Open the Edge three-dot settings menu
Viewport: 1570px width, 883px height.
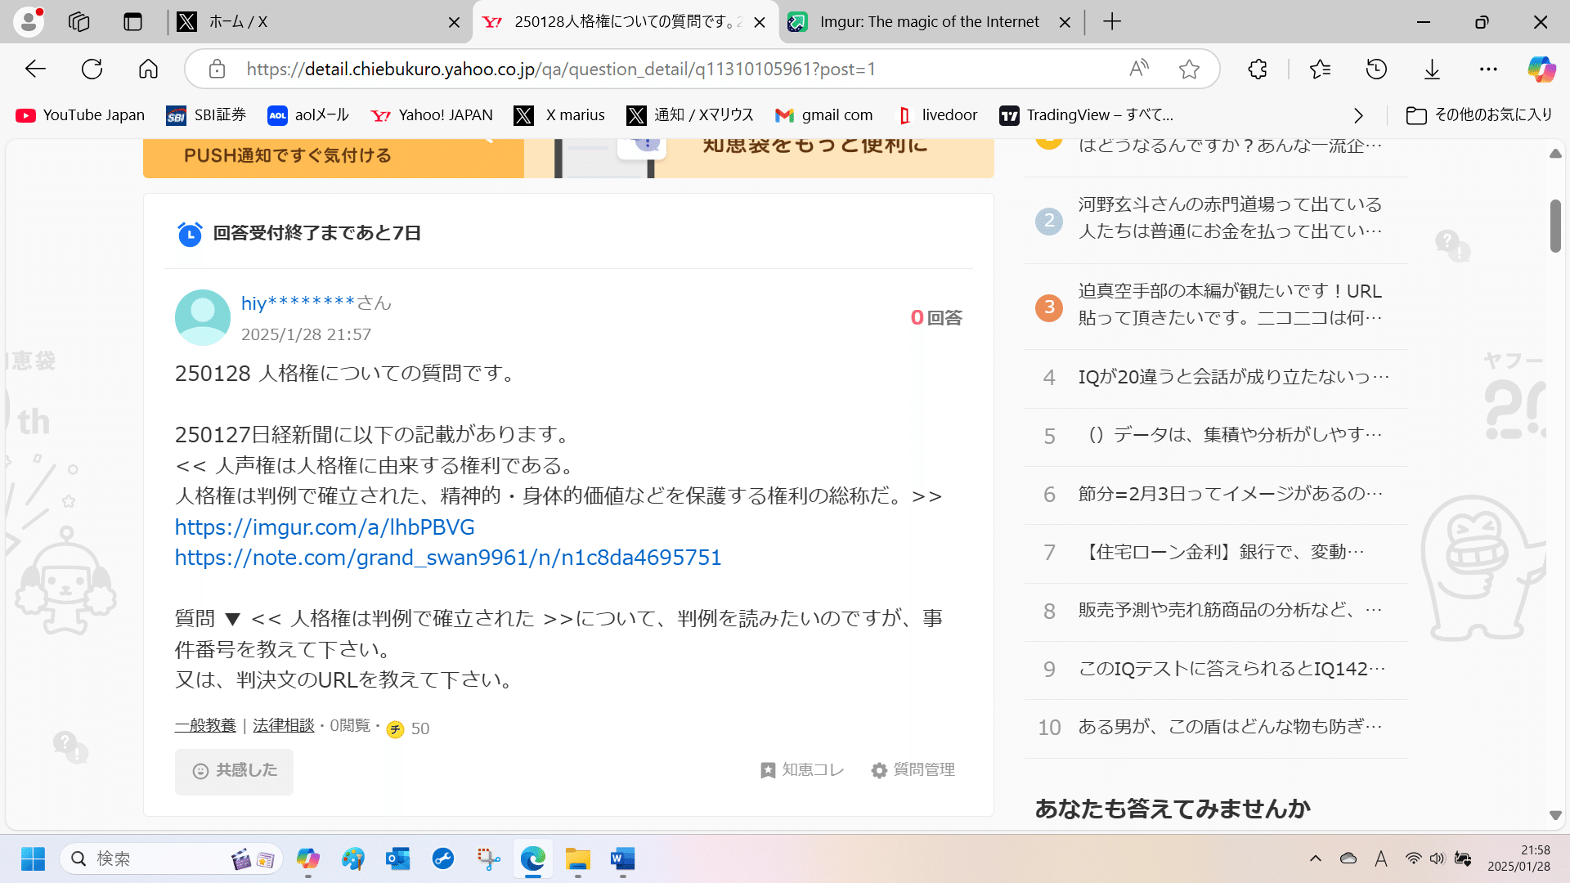pyautogui.click(x=1488, y=69)
